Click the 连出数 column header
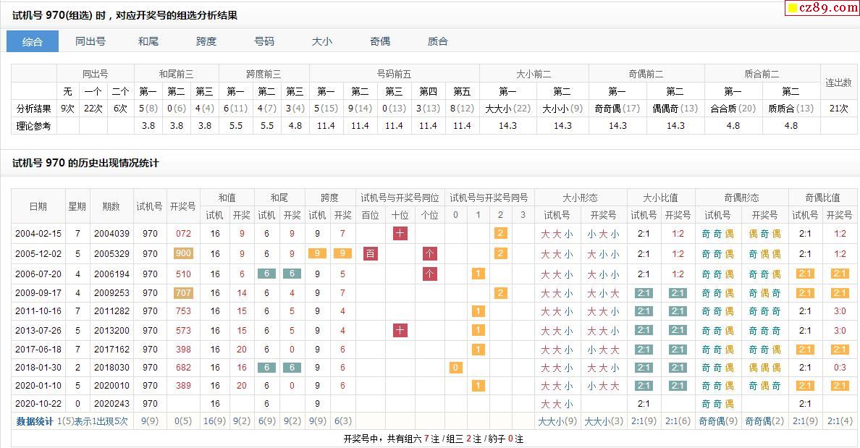 pyautogui.click(x=838, y=83)
